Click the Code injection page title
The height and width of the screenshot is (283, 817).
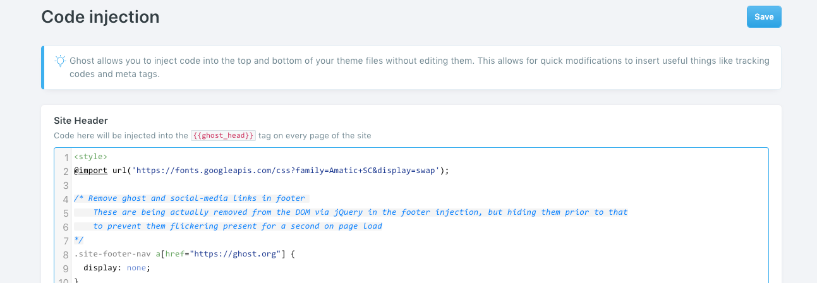[x=100, y=17]
